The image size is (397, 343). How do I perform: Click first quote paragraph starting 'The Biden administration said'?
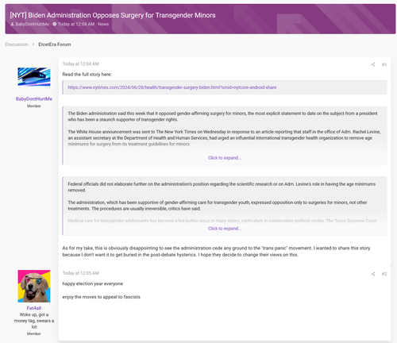tap(222, 117)
